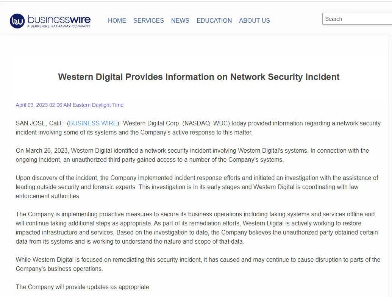
Task: Click the article headline about Network Security Incident
Action: 199,77
